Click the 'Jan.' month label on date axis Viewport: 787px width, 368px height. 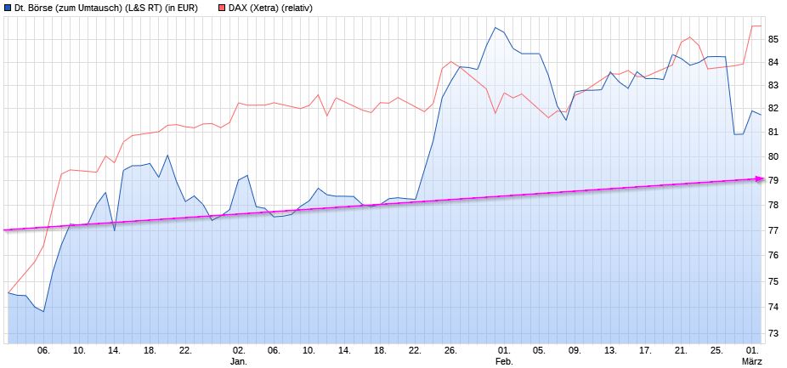pos(239,361)
